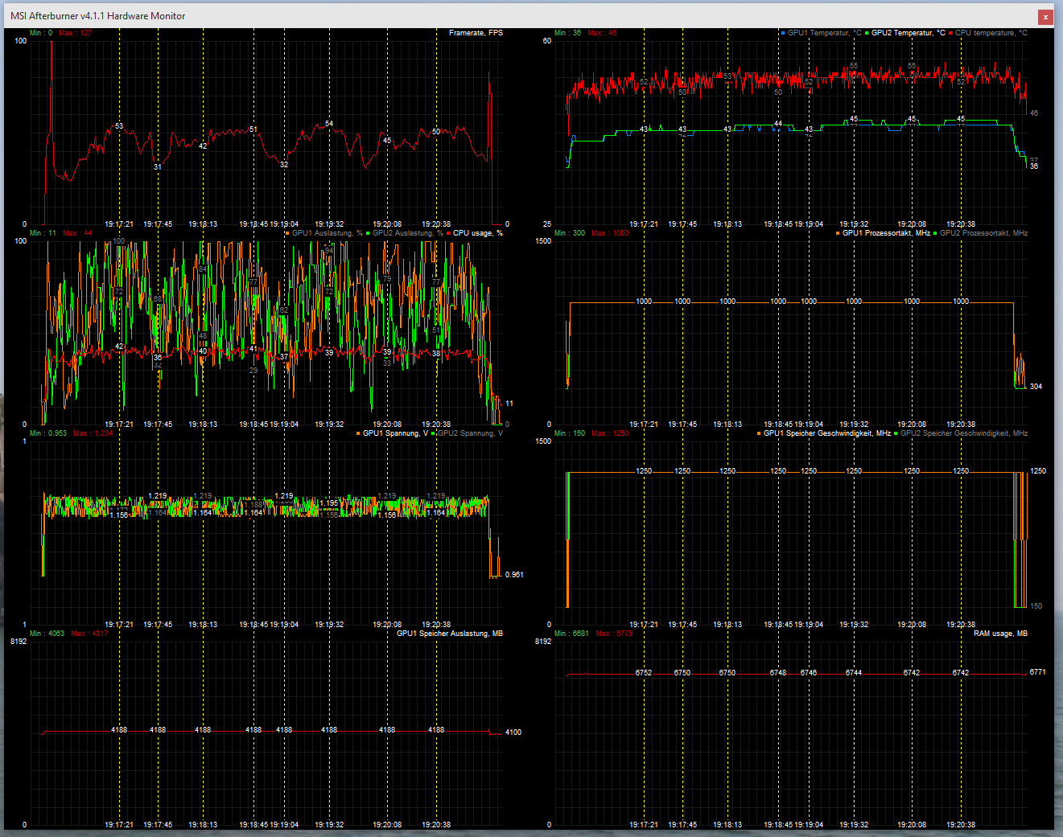
Task: Click the current RAM value 6771
Action: tap(1038, 672)
